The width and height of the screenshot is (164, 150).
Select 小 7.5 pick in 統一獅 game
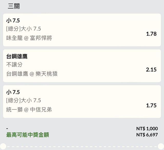tap(13, 92)
